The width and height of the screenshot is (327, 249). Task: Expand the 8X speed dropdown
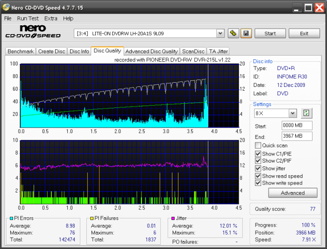pyautogui.click(x=292, y=114)
